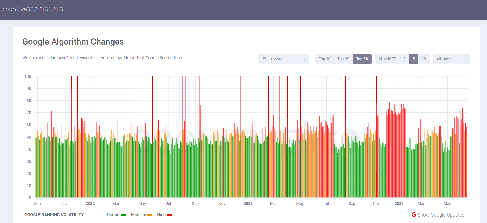
Task: Set changes threshold to 5
Action: [413, 59]
